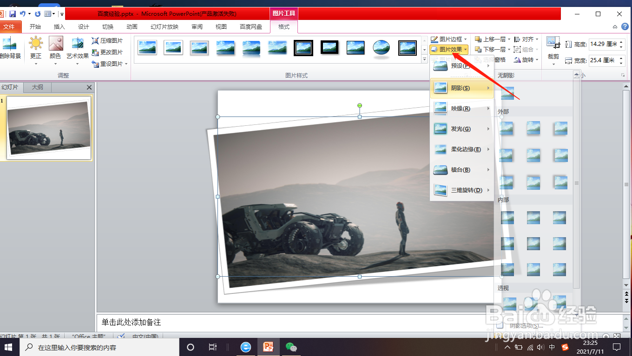Open the Picture Effects (图片效果) dropdown
Viewport: 632px width, 356px height.
tap(449, 49)
